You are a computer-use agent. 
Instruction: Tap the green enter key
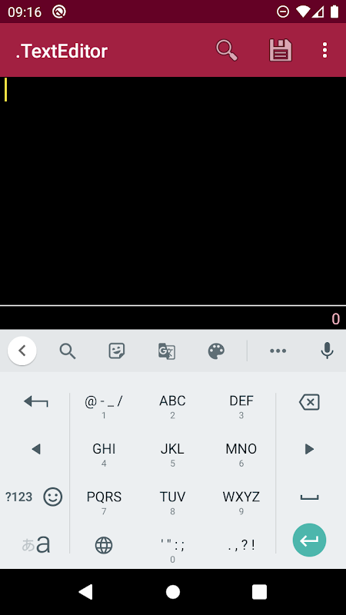click(309, 540)
